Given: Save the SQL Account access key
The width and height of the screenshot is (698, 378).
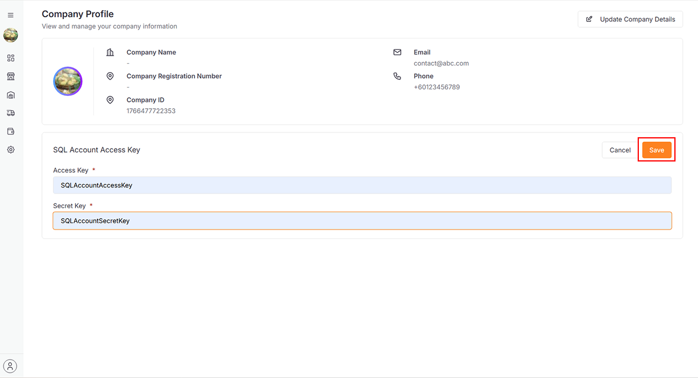Looking at the screenshot, I should pos(657,150).
